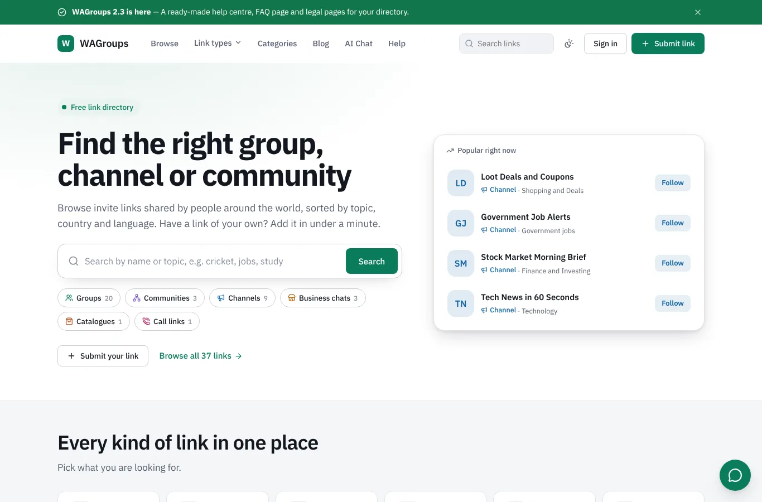The width and height of the screenshot is (762, 502).
Task: Click Finance and Investing category text
Action: [x=556, y=271]
